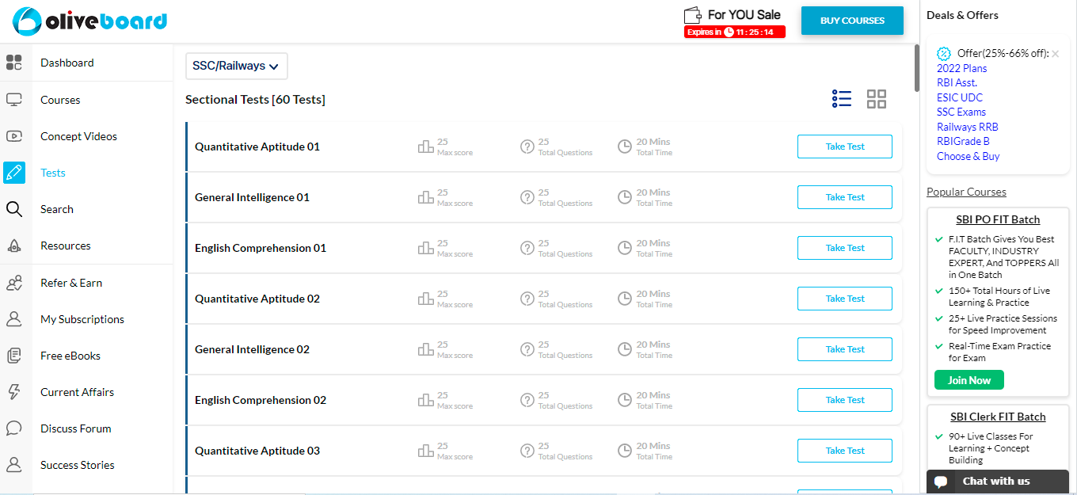Take the General Intelligence 02 test

click(845, 349)
